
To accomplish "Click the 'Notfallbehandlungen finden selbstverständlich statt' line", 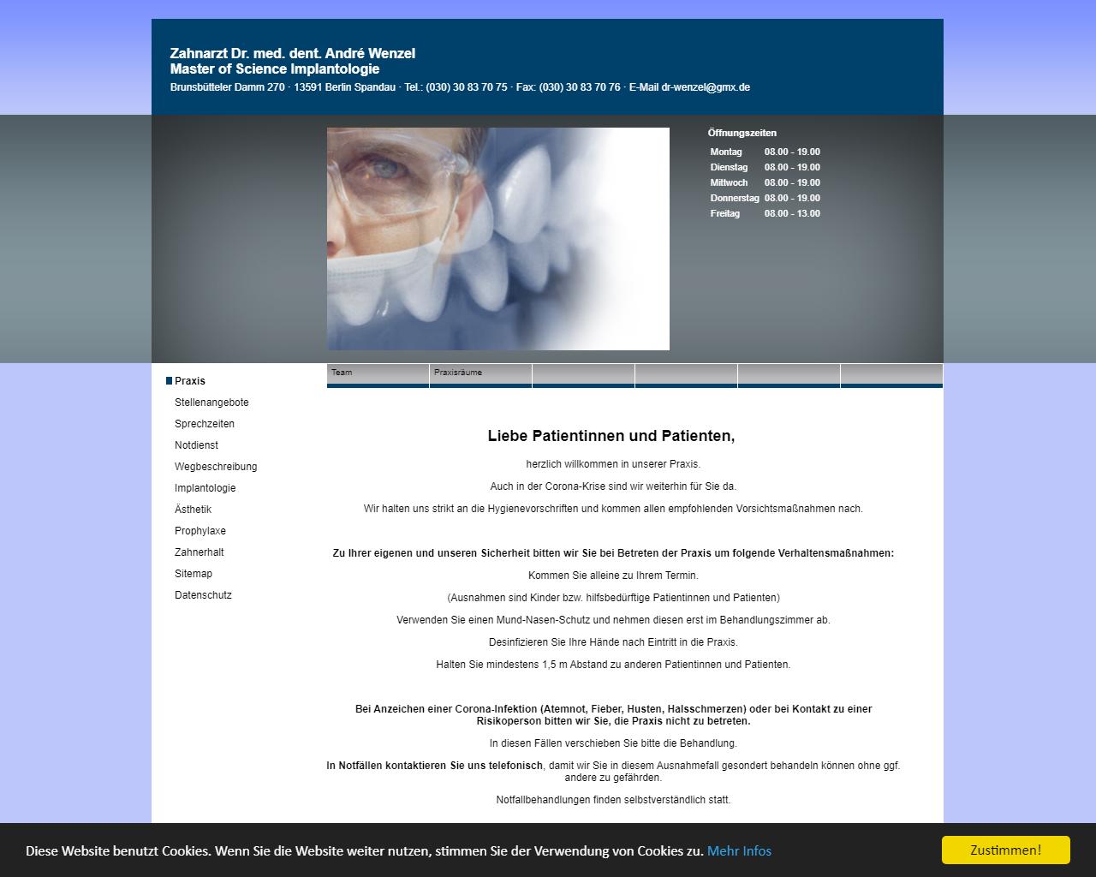I will (x=613, y=800).
